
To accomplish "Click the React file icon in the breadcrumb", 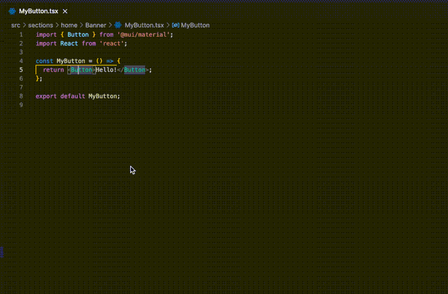I will [118, 25].
